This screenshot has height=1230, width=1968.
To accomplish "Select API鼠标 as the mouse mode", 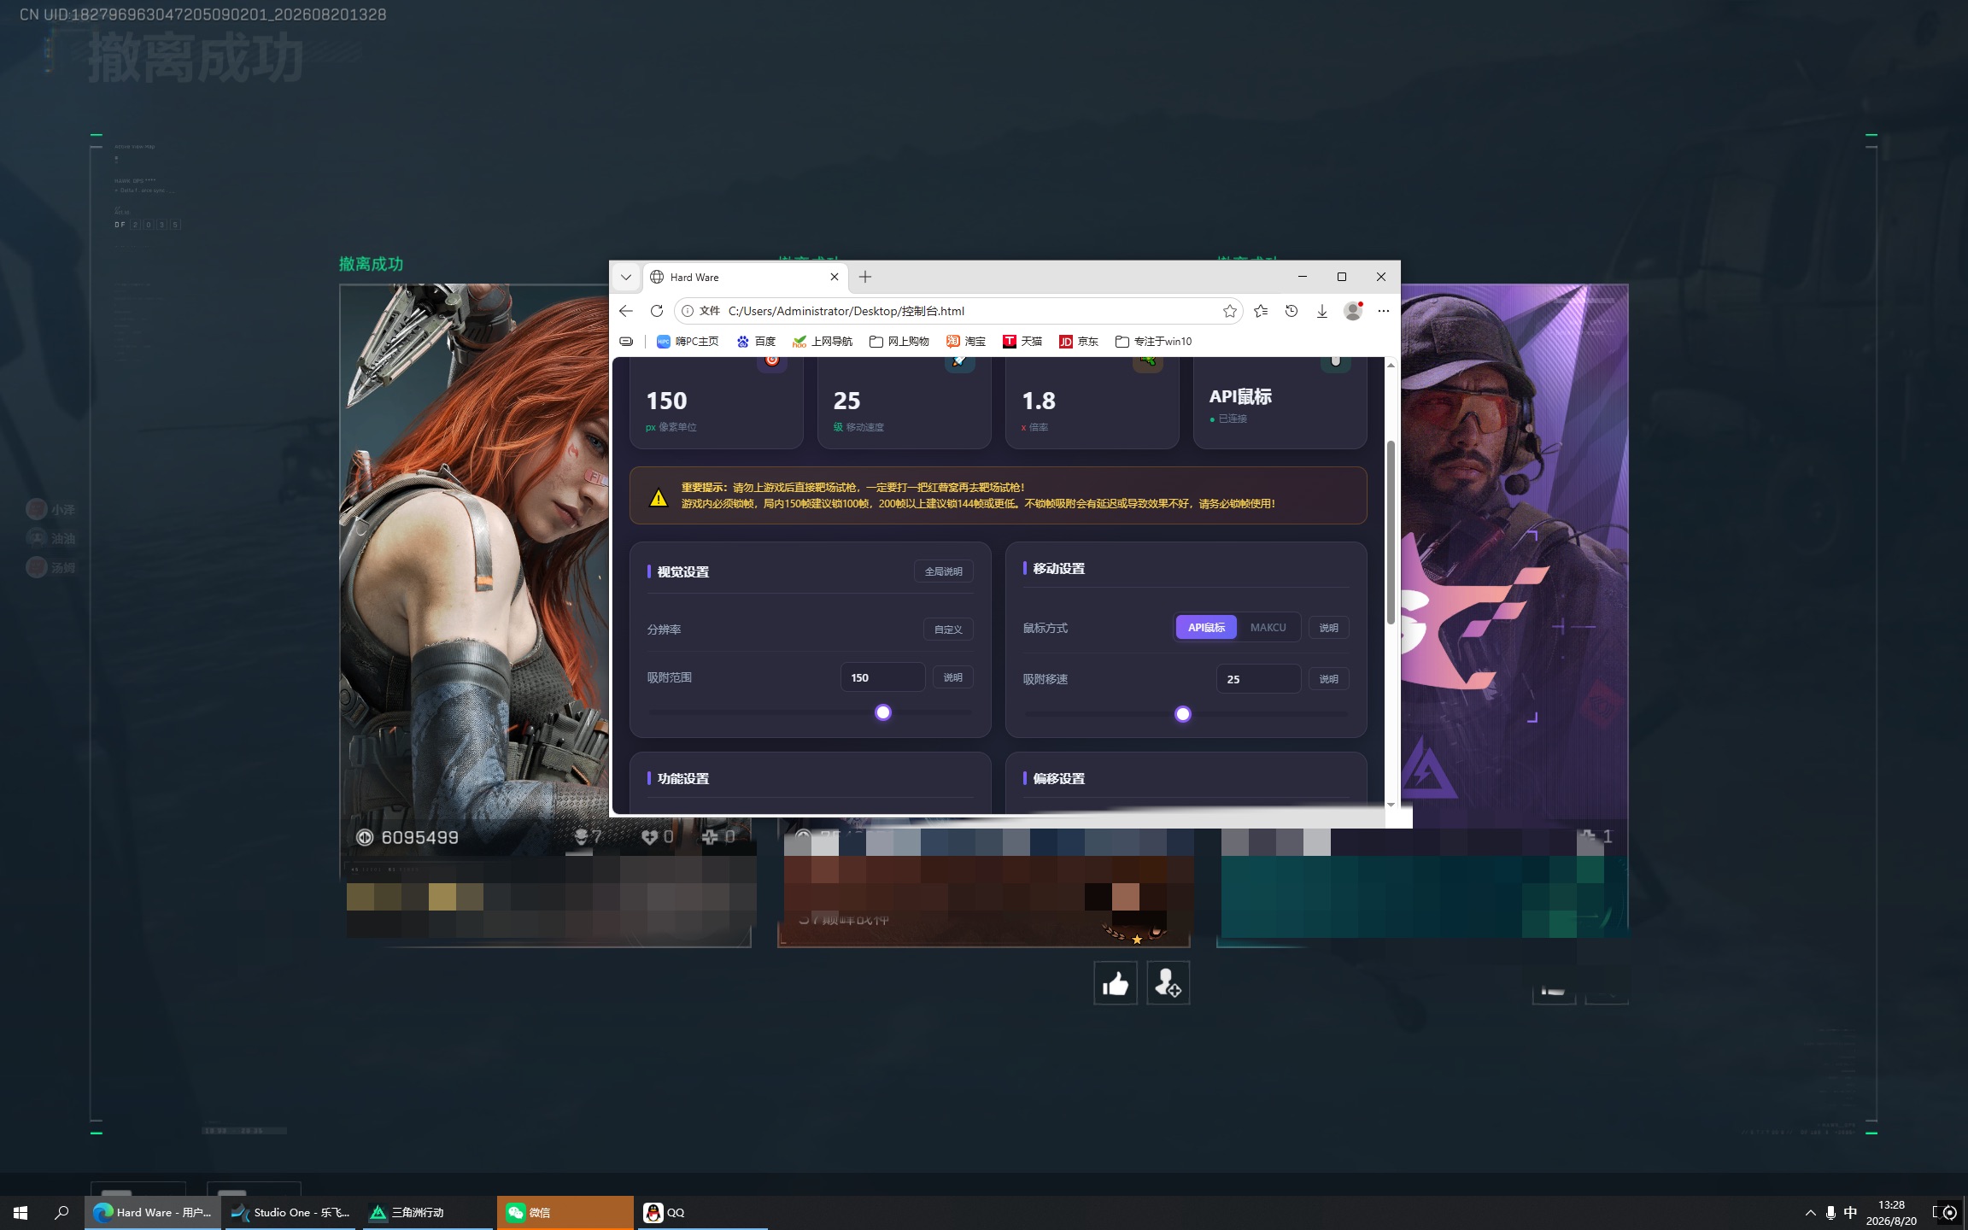I will (x=1206, y=628).
